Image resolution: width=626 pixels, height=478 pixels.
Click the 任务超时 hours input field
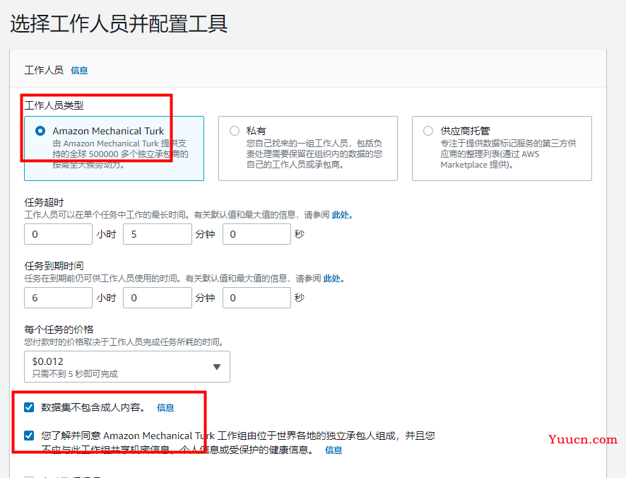[x=58, y=234]
